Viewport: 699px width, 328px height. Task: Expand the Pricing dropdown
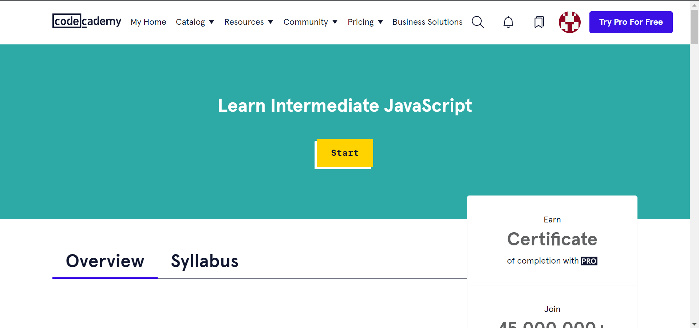[365, 22]
